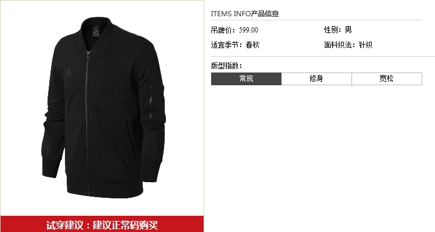Click the neck label inside the collar
The image size is (435, 232).
pyautogui.click(x=96, y=31)
